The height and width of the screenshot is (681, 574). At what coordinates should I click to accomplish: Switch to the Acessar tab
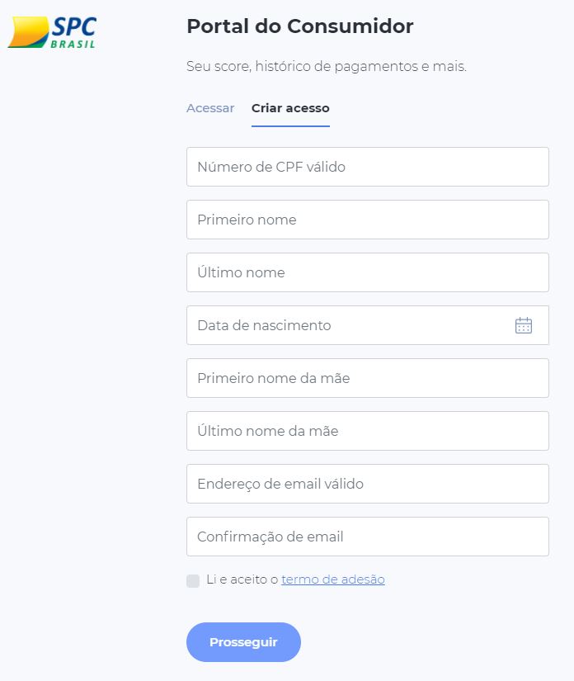[210, 108]
